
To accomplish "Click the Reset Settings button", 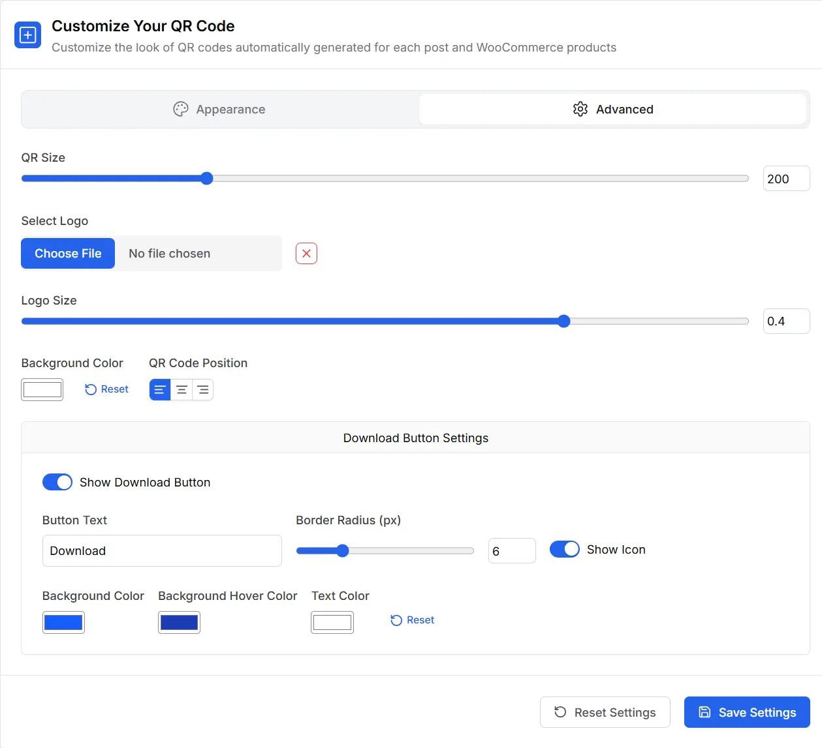I will pos(605,712).
